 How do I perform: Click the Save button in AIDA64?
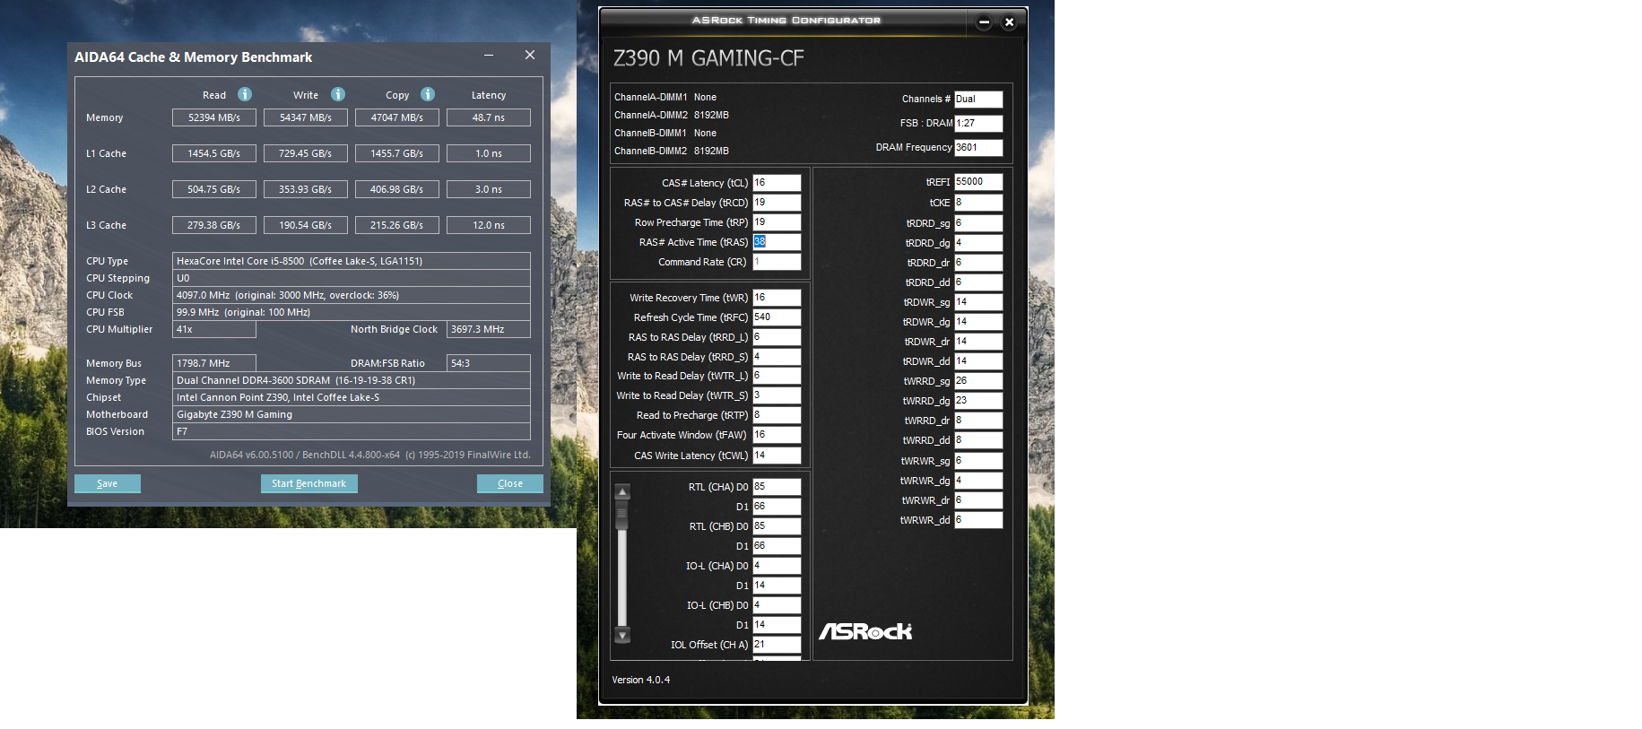[108, 483]
